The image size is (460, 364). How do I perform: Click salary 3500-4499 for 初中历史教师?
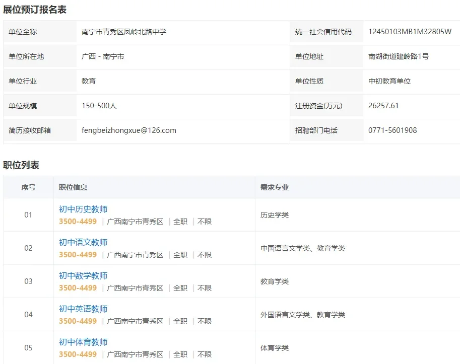pyautogui.click(x=78, y=222)
